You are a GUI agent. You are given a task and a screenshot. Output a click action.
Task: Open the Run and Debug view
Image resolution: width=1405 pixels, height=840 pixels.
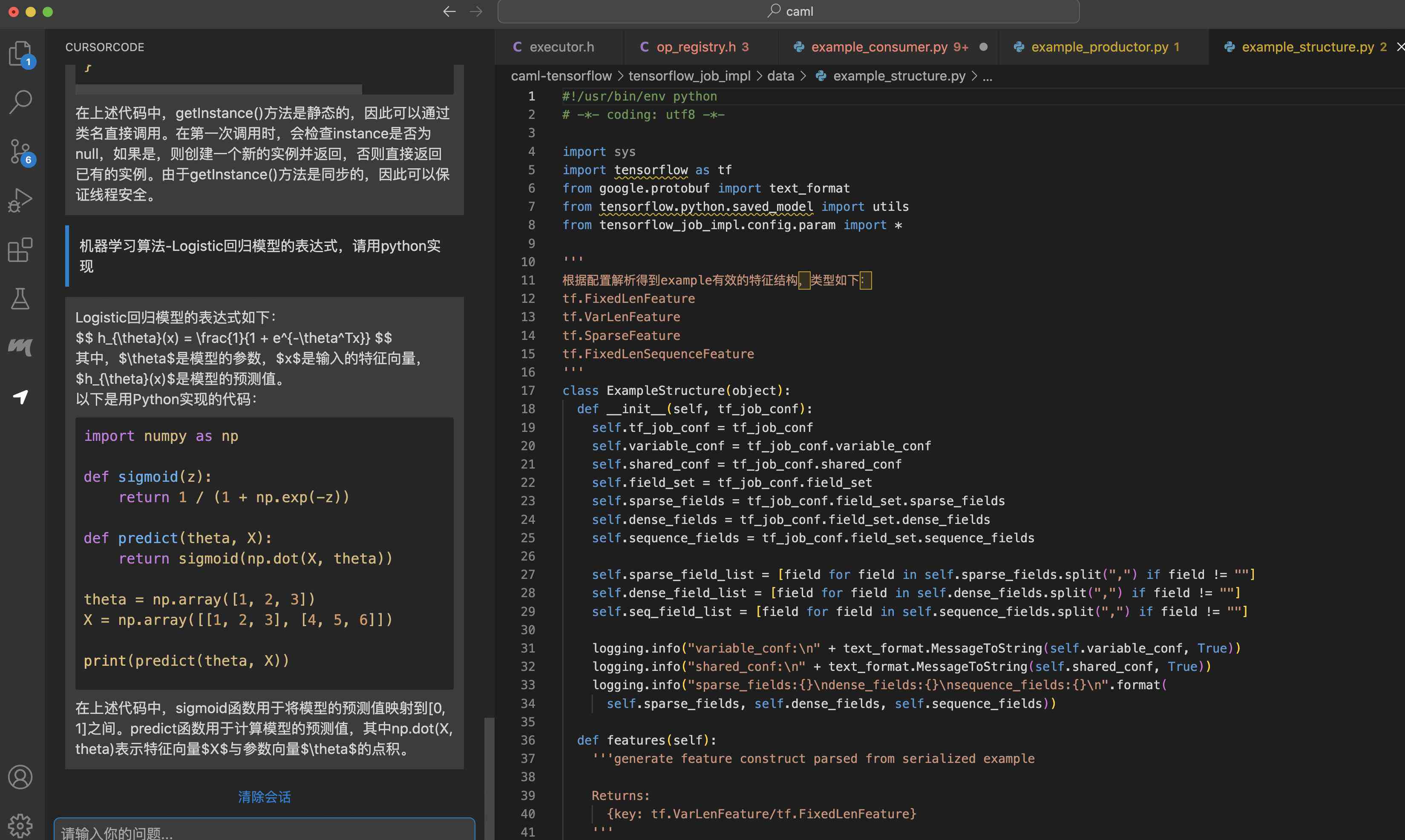tap(21, 200)
